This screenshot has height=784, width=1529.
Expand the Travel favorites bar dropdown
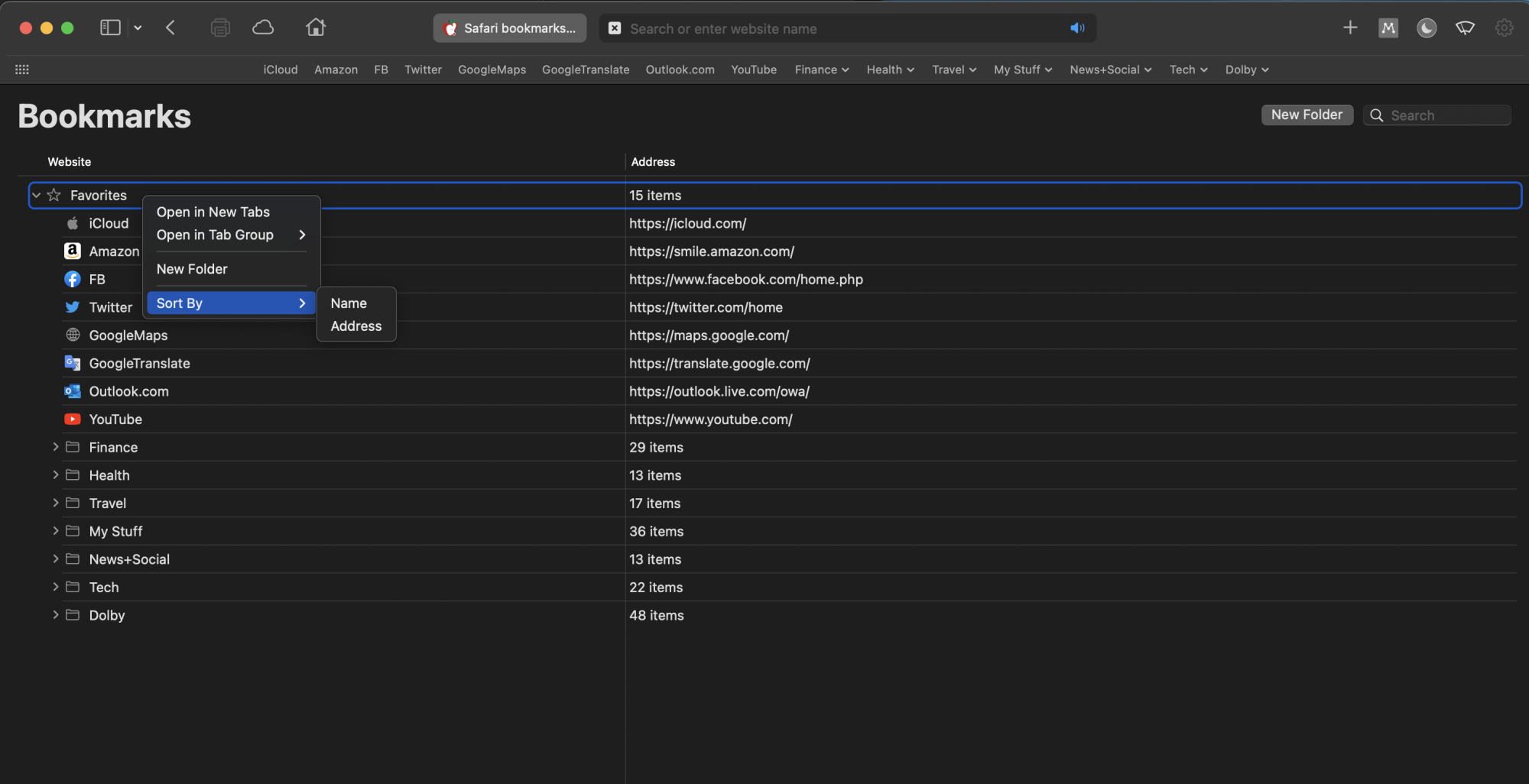coord(954,70)
